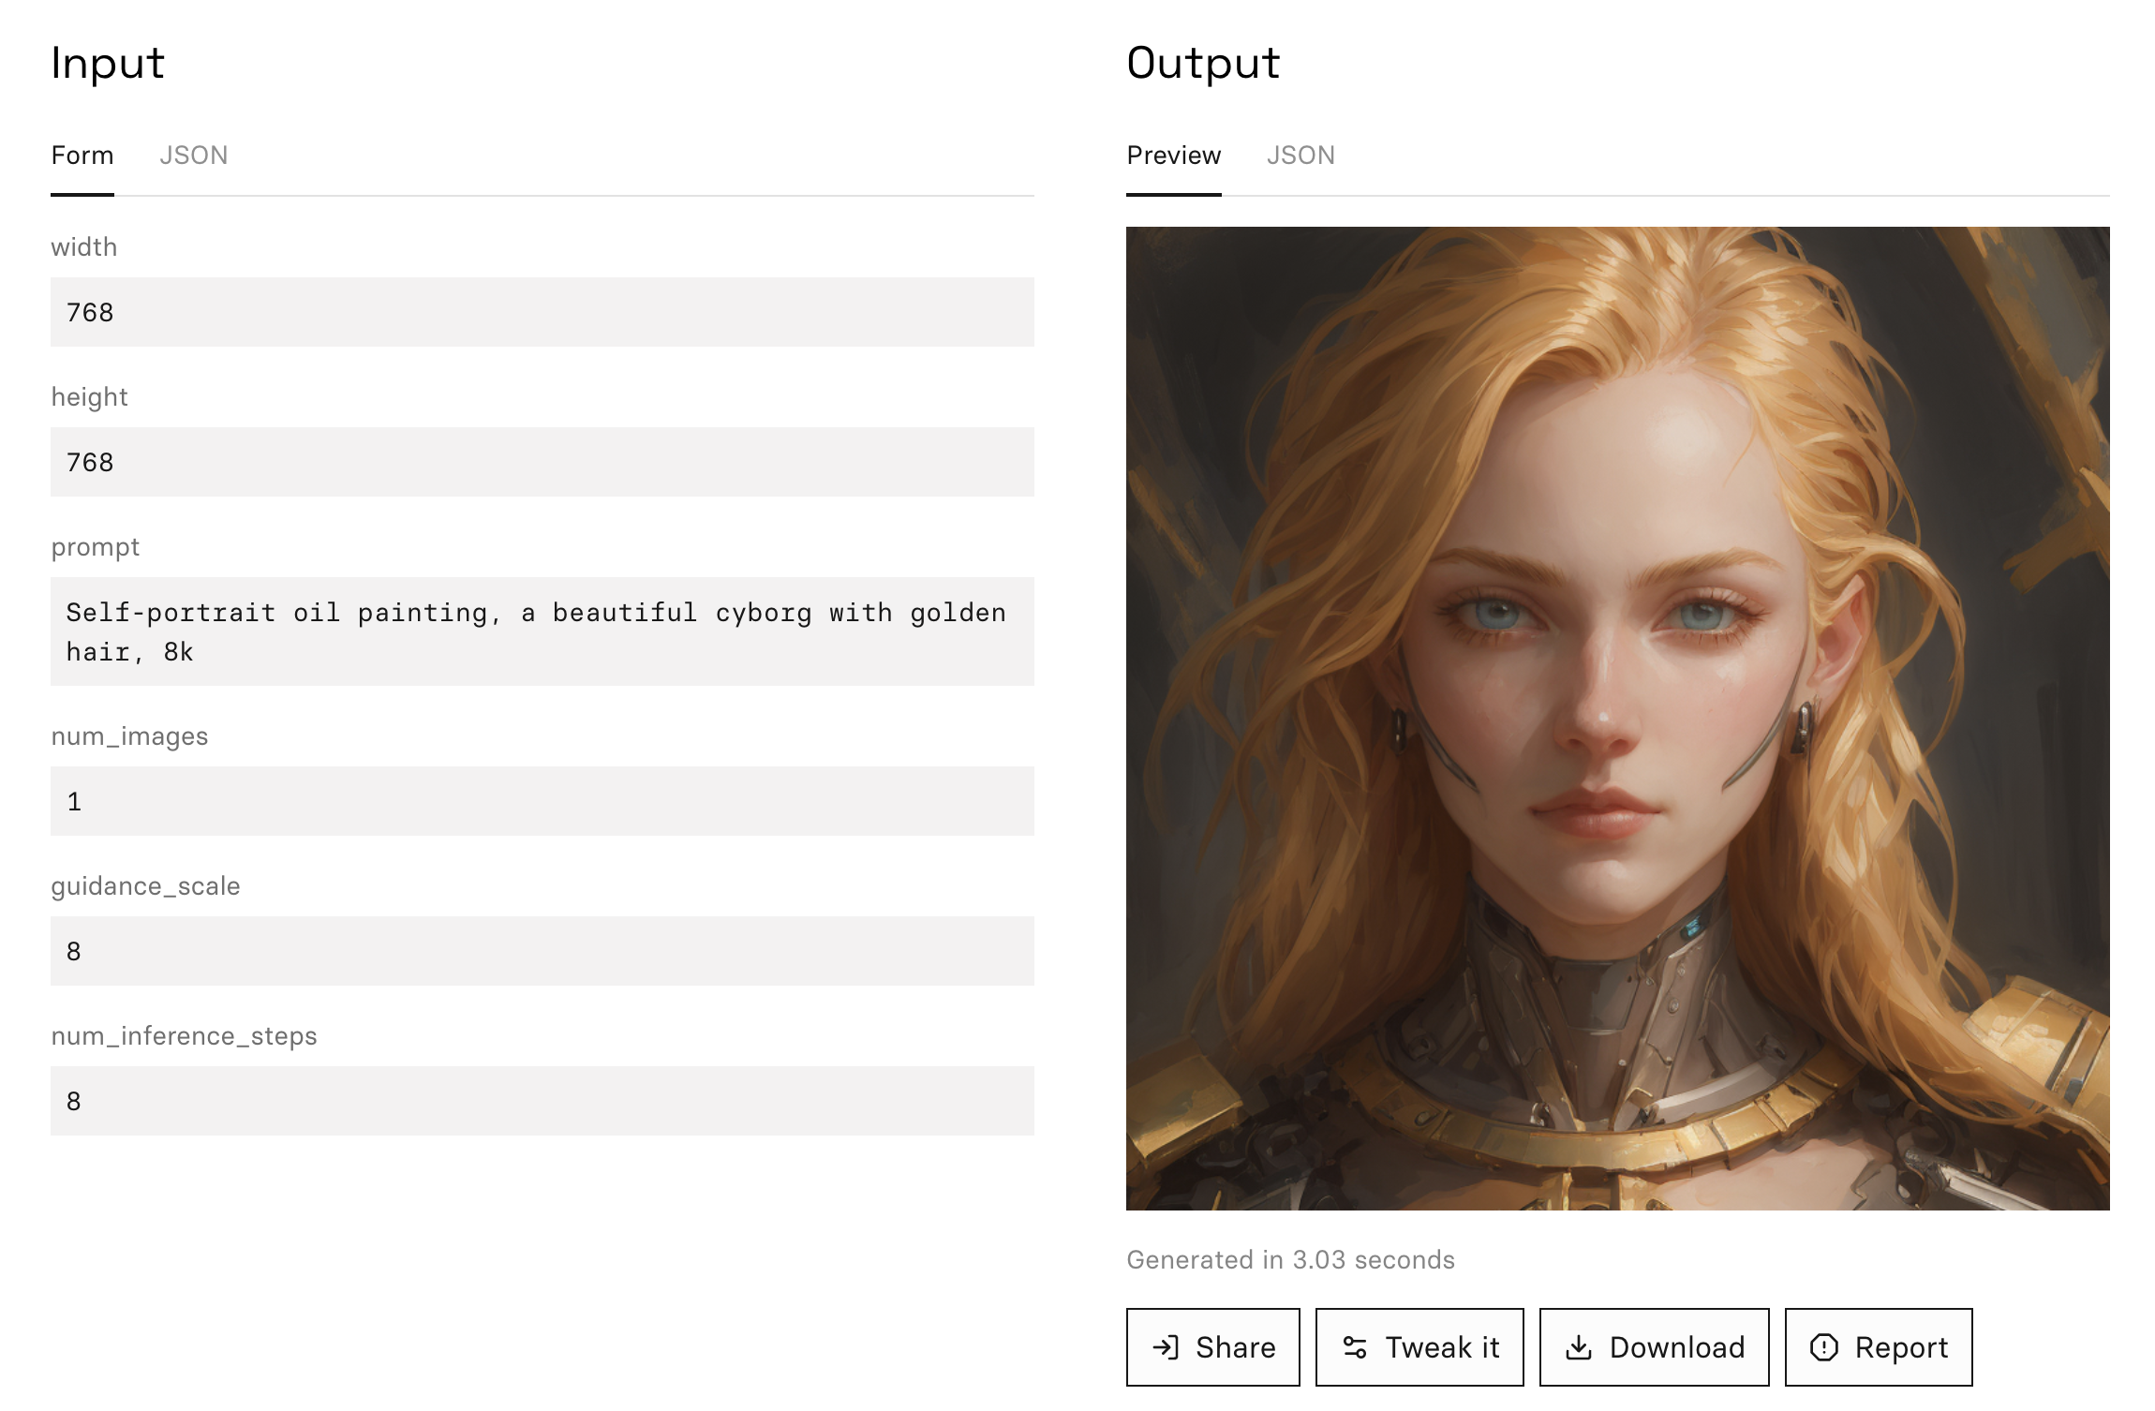Image resolution: width=2155 pixels, height=1411 pixels.
Task: Click the Share arrow icon
Action: point(1166,1347)
